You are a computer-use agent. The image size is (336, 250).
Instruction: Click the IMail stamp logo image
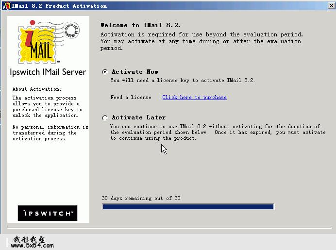pos(49,42)
